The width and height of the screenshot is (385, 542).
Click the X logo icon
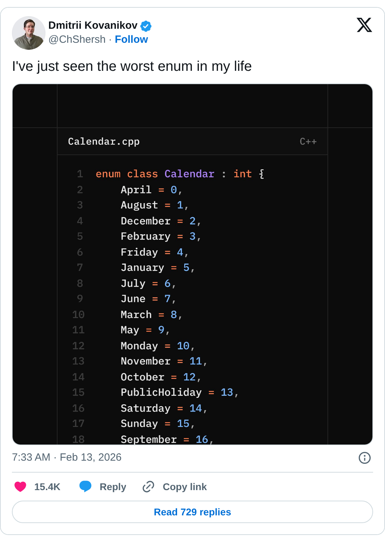pos(364,25)
